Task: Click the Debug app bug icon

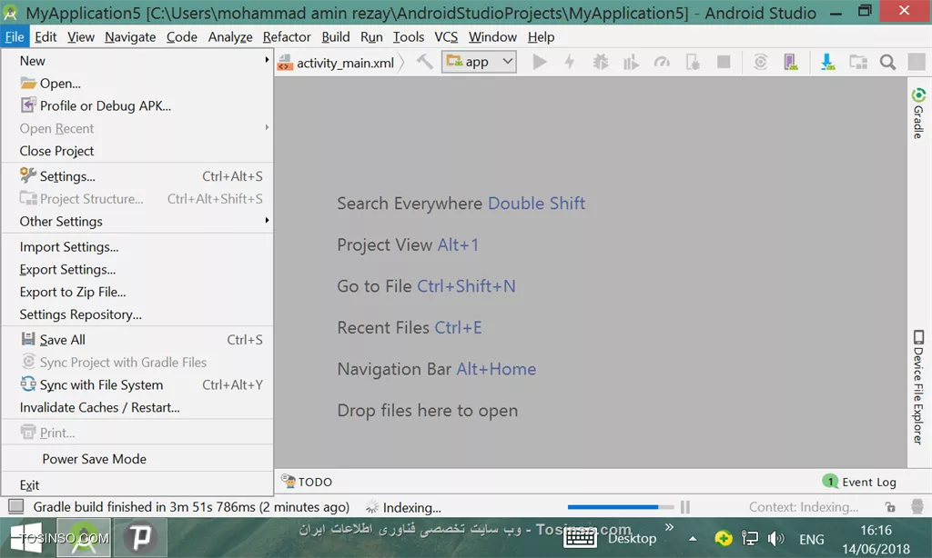Action: pyautogui.click(x=601, y=62)
